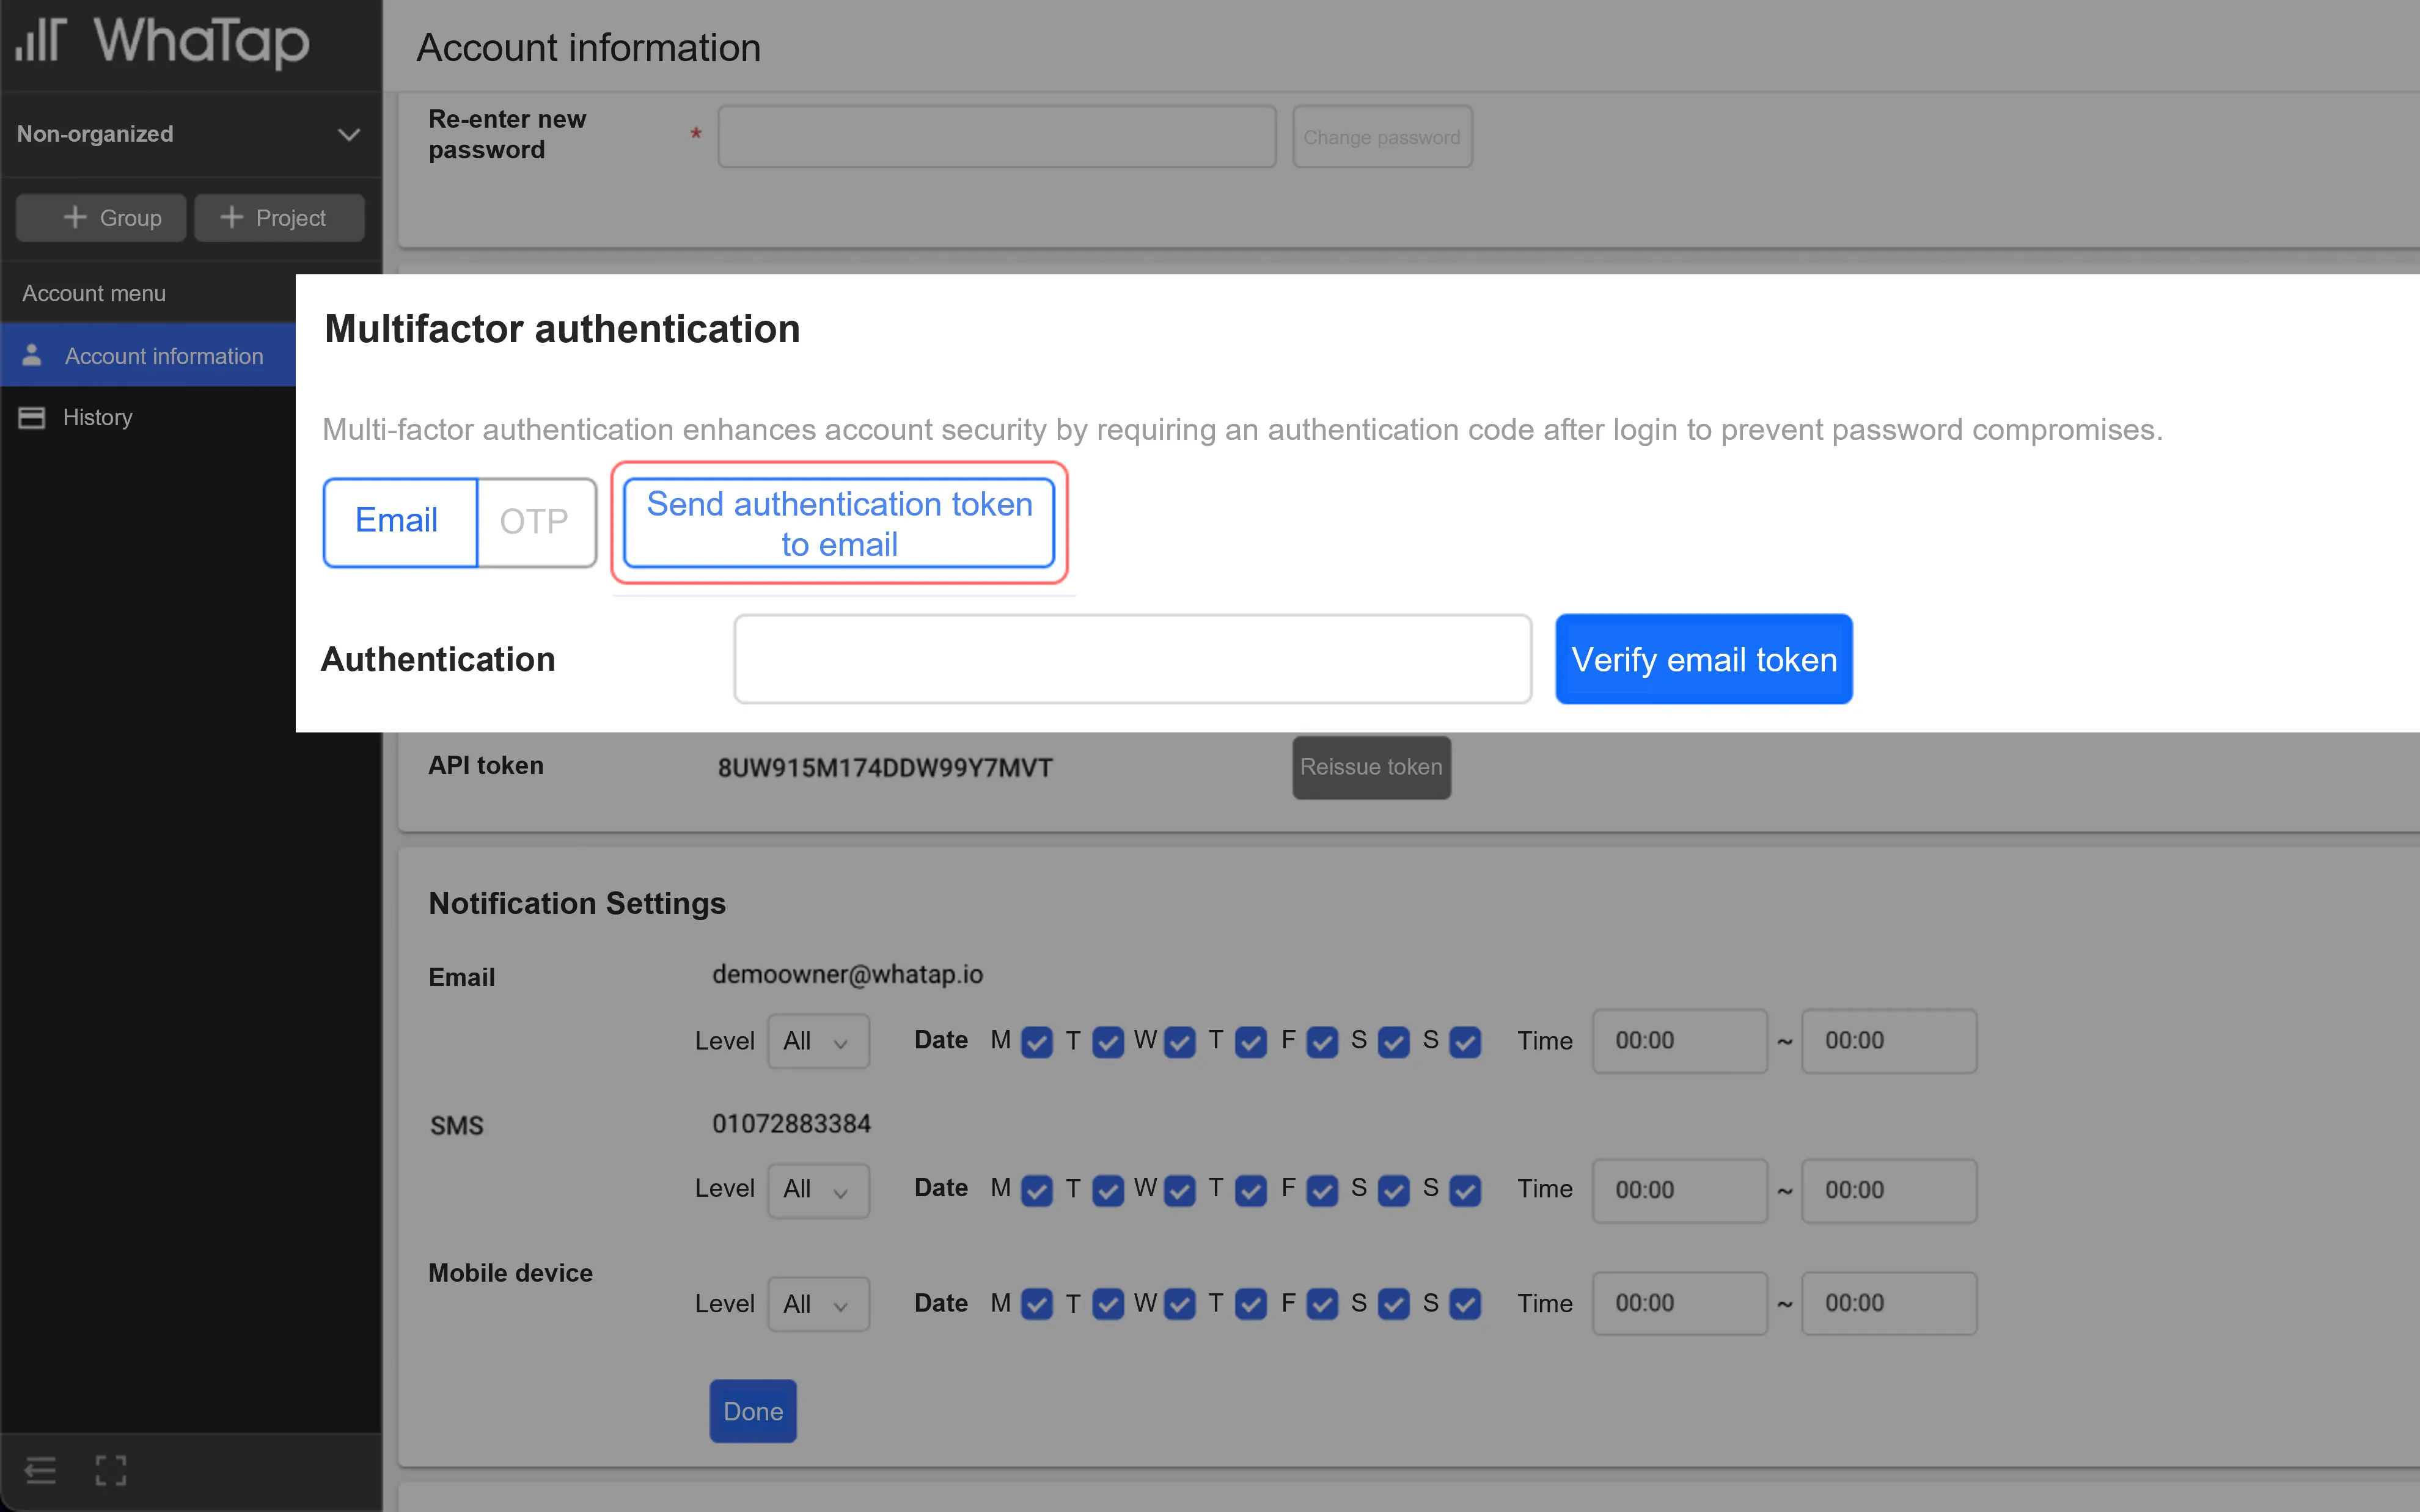
Task: Click Mobile device end time field
Action: (x=1889, y=1303)
